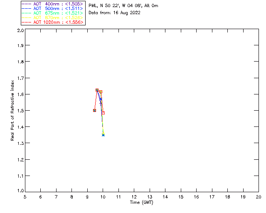Click the 1.8 tick label on y-axis

pyautogui.click(x=20, y=62)
